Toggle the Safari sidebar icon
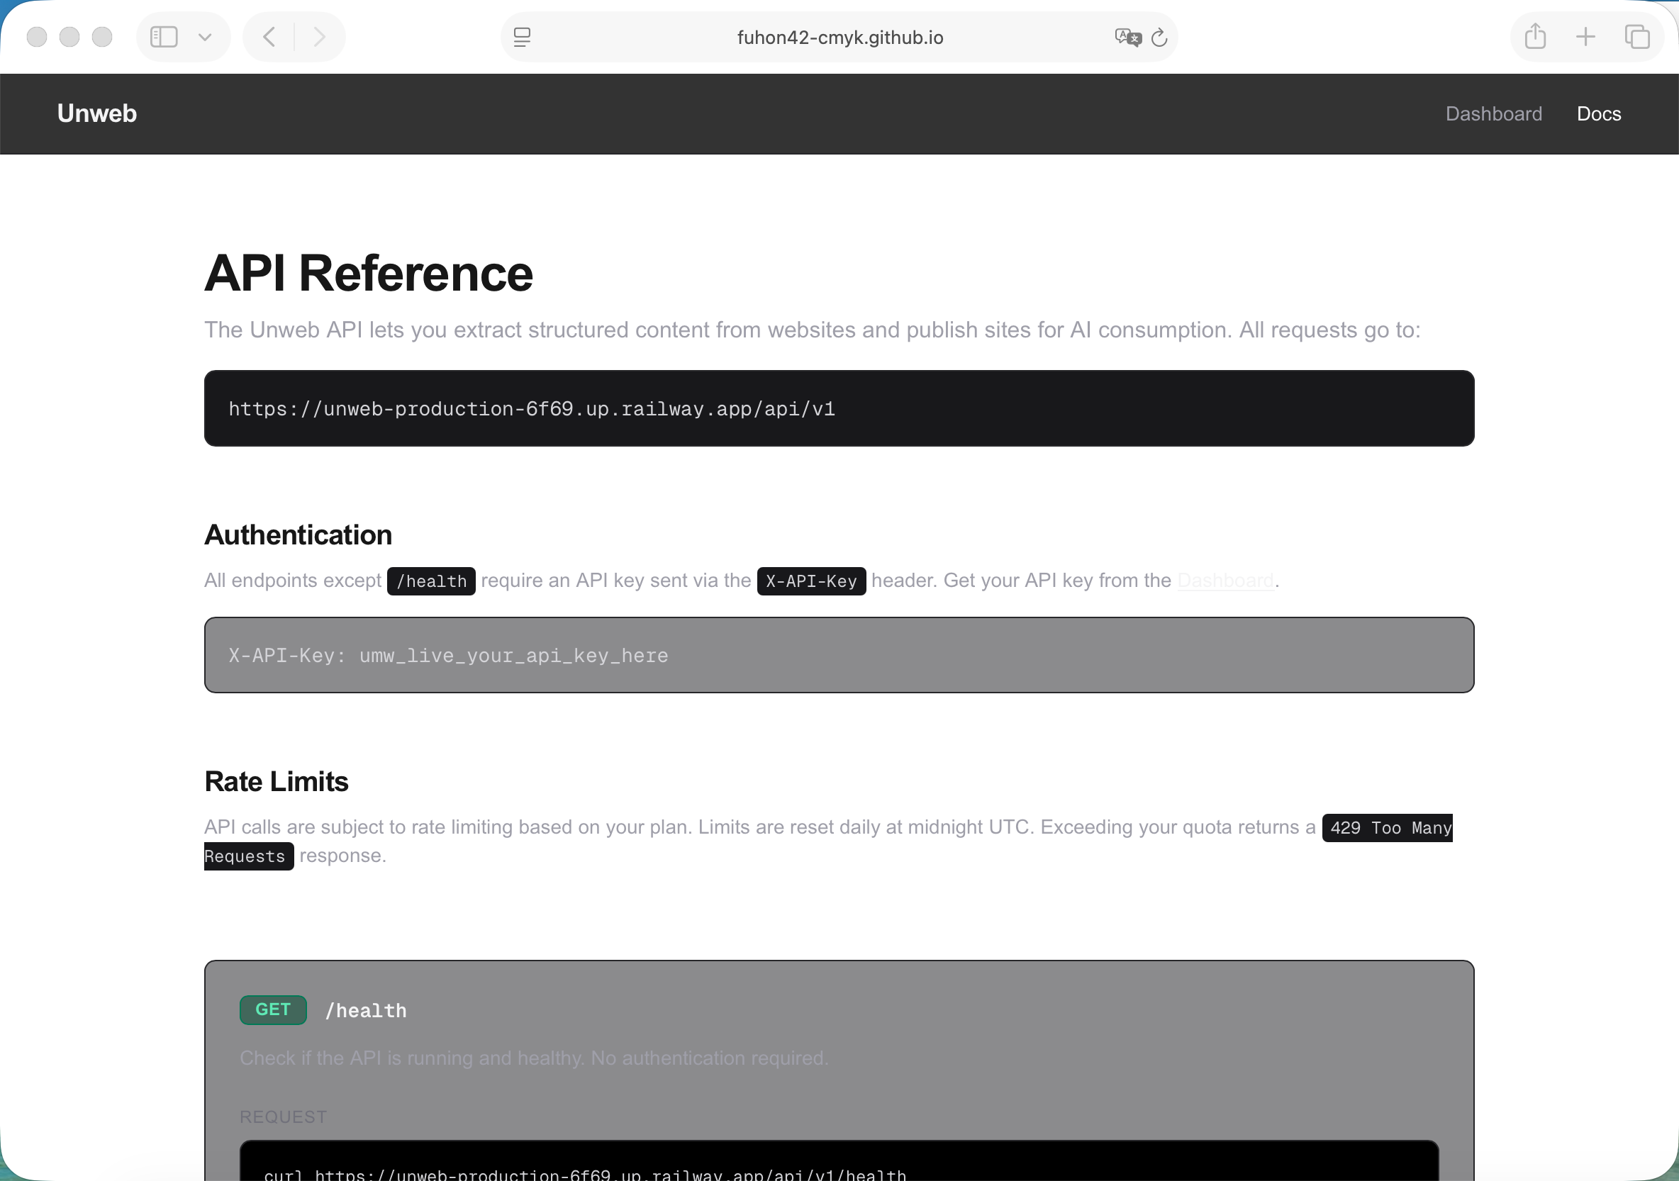The height and width of the screenshot is (1181, 1679). 164,37
